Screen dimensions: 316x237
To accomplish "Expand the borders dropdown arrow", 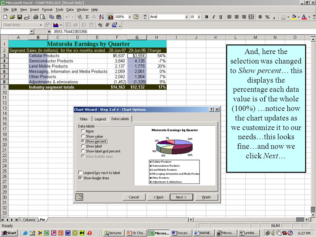I will click(288, 17).
